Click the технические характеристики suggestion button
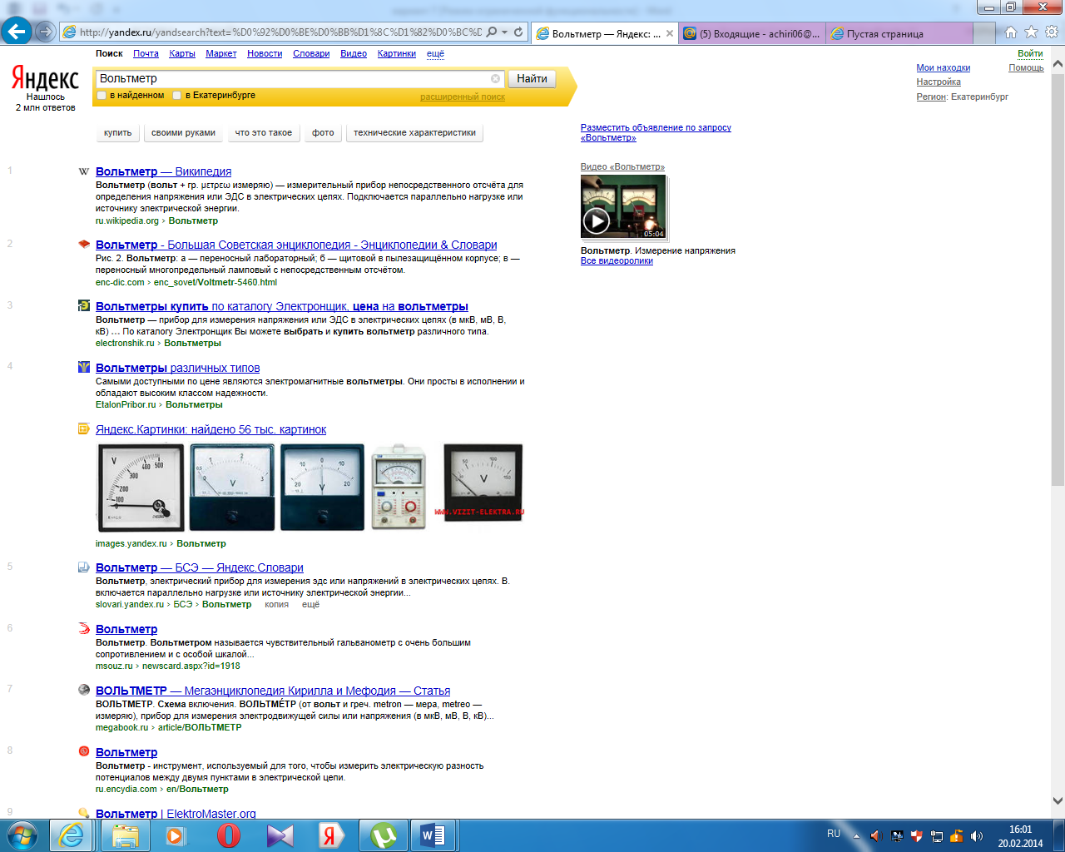 tap(414, 133)
